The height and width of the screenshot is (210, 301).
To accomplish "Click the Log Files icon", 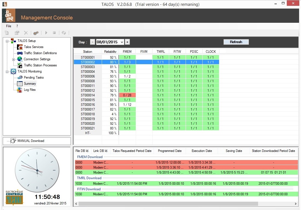I will pos(20,90).
